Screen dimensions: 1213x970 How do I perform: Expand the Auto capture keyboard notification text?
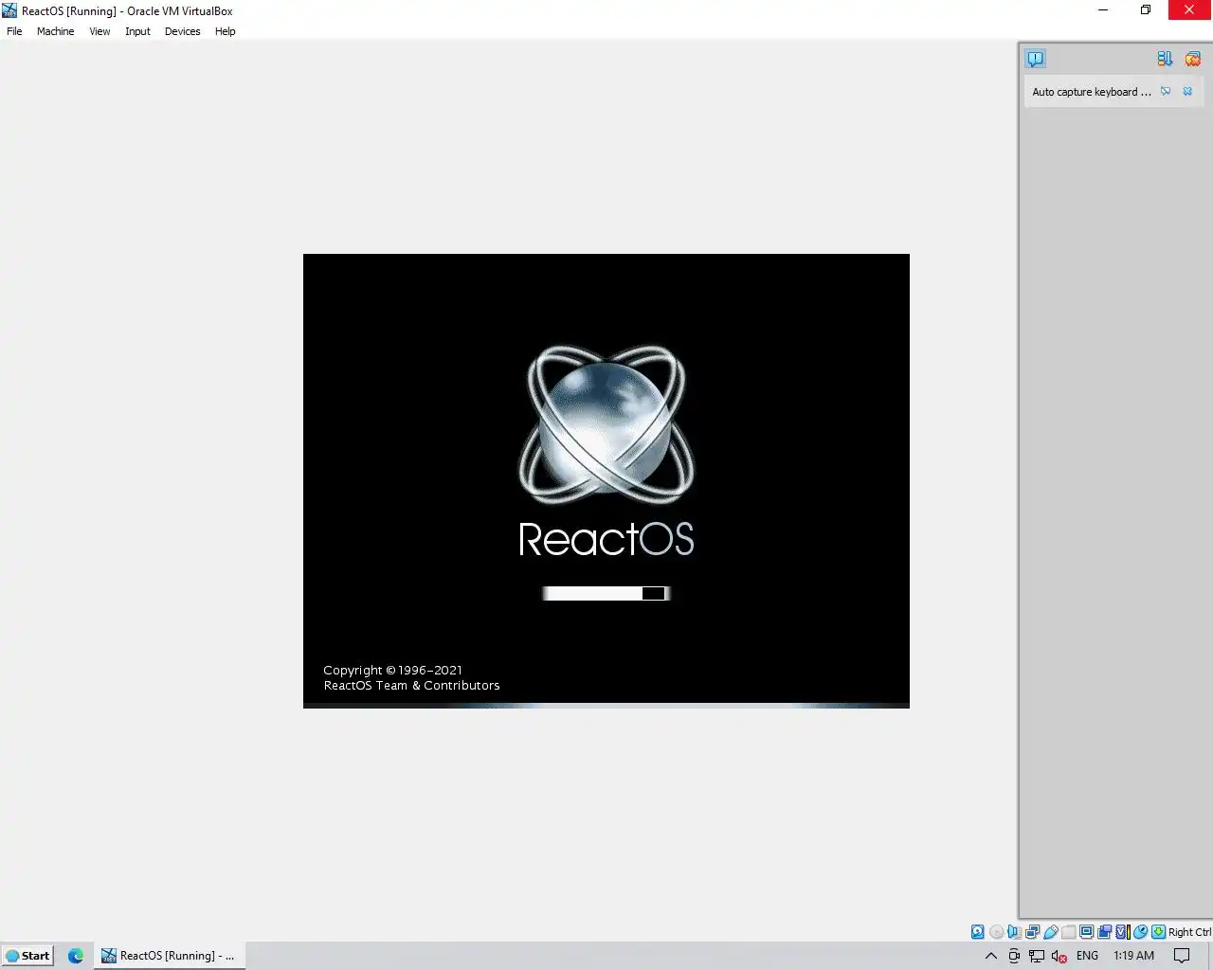click(1092, 92)
